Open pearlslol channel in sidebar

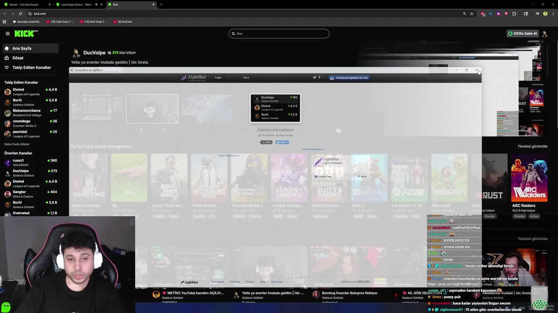click(31, 133)
